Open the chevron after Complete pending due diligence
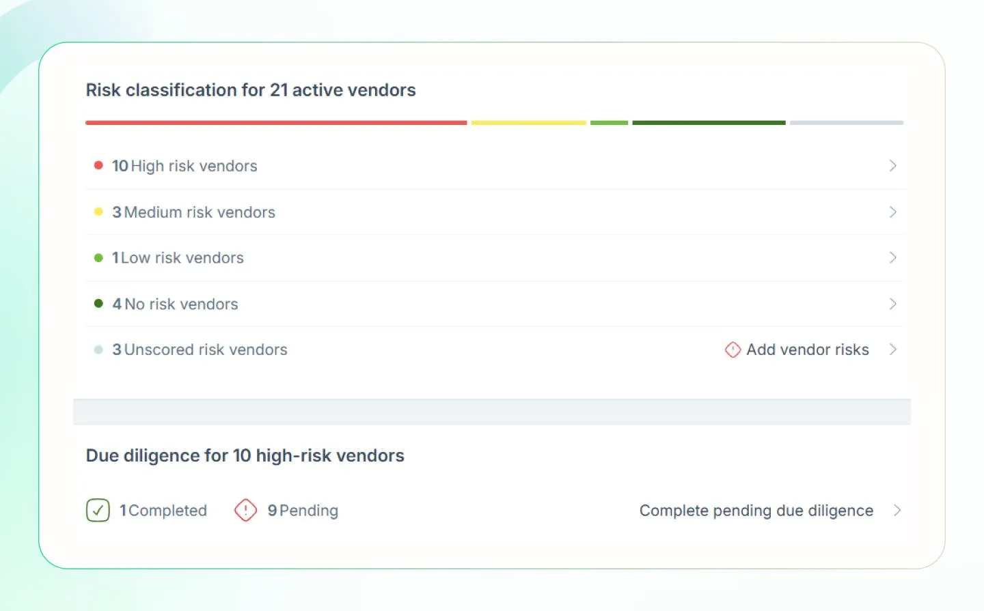 [899, 510]
